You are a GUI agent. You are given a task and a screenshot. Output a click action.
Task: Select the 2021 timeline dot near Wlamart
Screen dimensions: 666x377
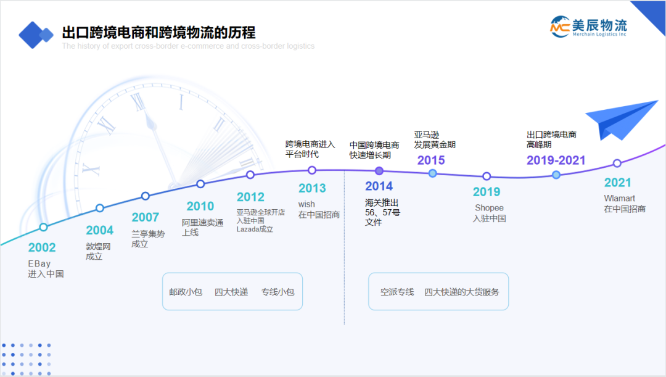[617, 164]
